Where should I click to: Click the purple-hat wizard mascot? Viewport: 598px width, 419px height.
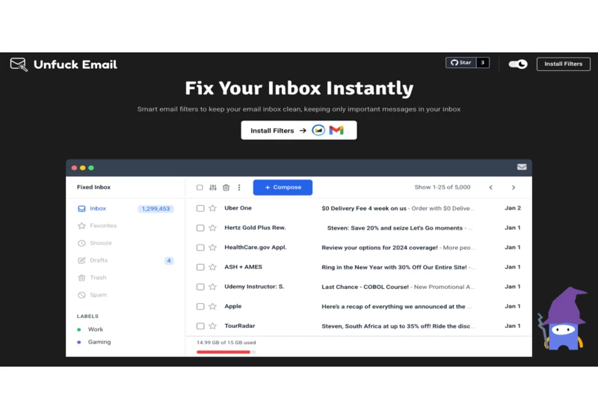point(563,318)
